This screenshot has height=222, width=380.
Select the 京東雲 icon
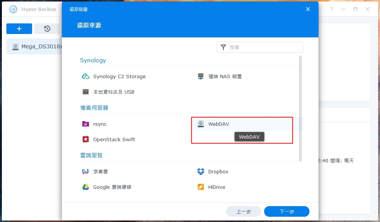[86, 171]
